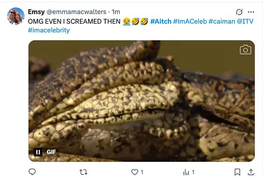This screenshot has width=271, height=178.
Task: Open Emsy's profile avatar
Action: coord(15,16)
